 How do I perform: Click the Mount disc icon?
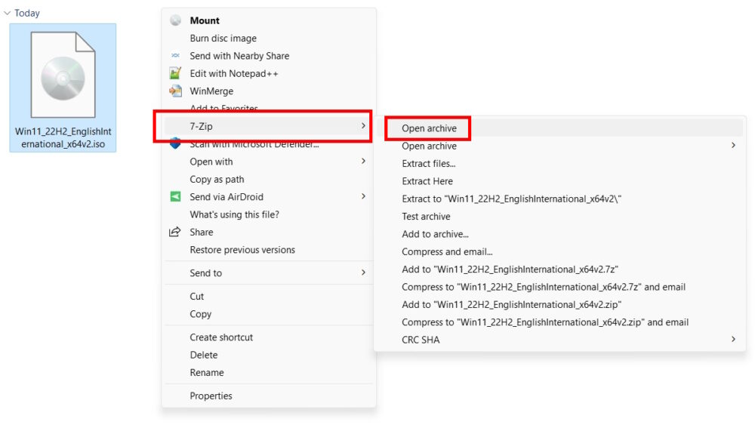(176, 20)
